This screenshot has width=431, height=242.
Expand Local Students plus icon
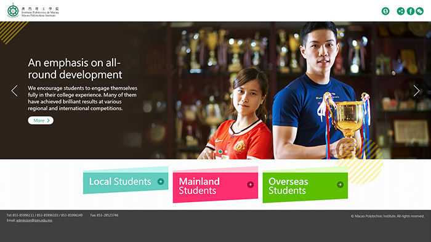click(161, 182)
